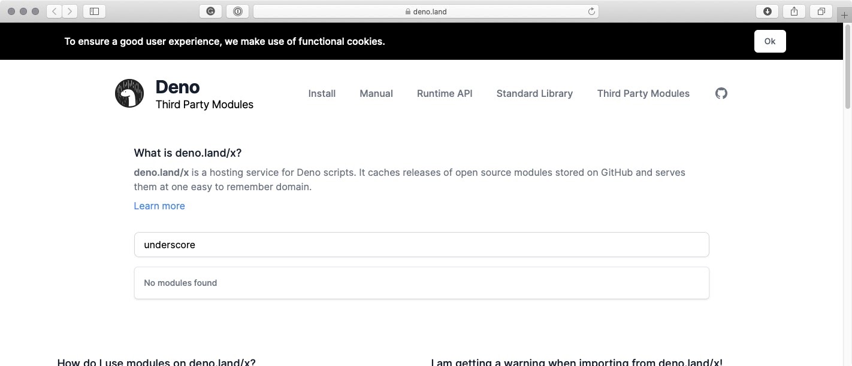Open a new tab with the plus button
Viewport: 852px width, 366px height.
coord(845,15)
